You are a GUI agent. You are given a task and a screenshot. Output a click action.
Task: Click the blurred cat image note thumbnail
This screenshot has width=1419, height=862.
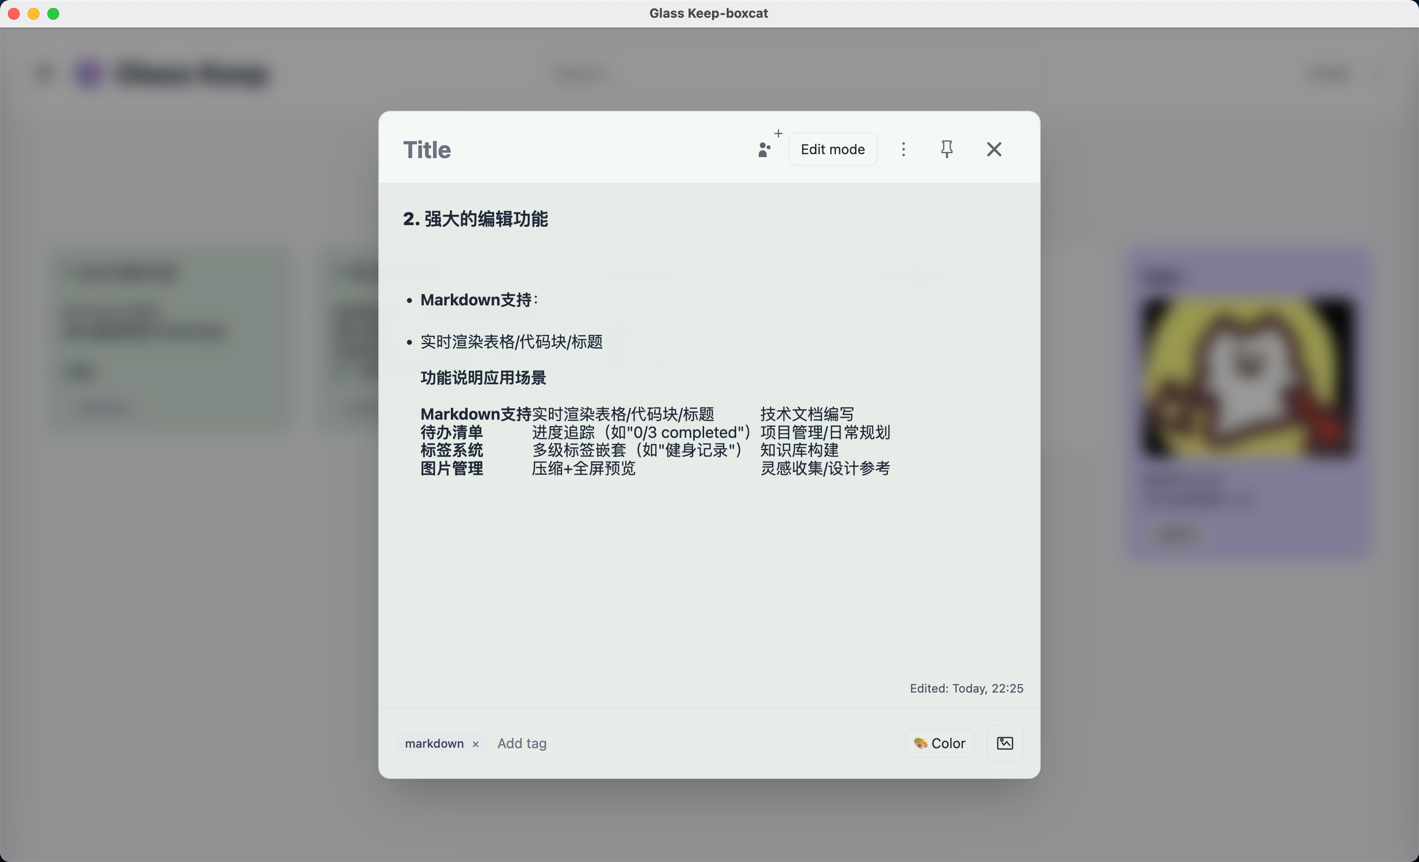pos(1248,378)
